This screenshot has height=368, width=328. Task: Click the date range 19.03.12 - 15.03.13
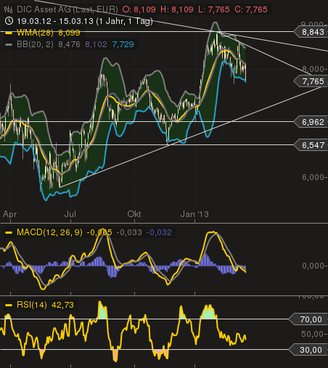point(55,21)
